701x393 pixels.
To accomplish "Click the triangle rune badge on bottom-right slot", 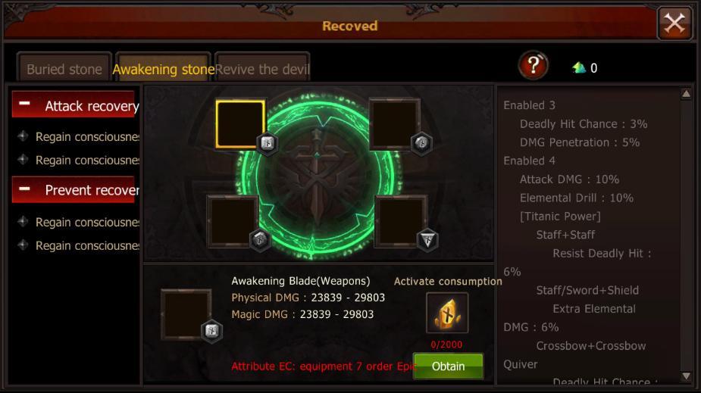I will (428, 240).
